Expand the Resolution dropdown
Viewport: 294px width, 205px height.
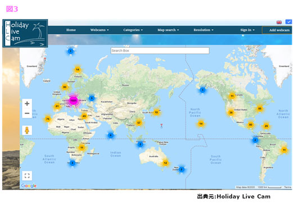point(203,30)
